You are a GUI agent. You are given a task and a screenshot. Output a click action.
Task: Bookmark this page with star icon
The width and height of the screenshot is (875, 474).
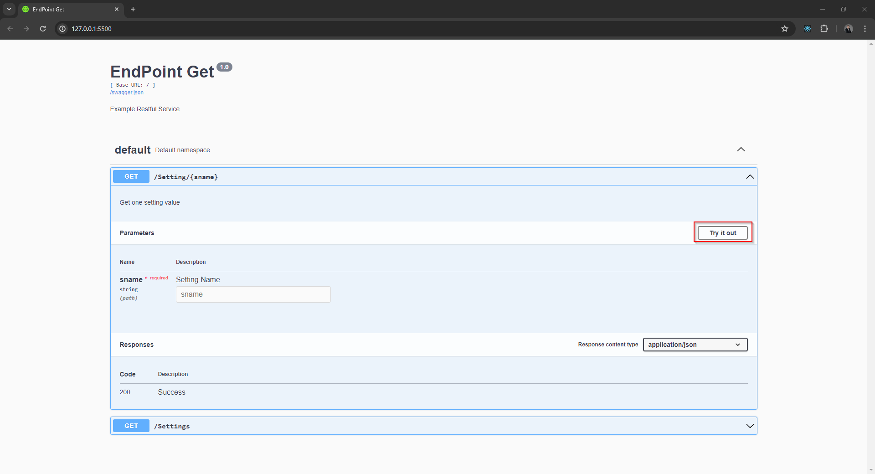[x=784, y=29]
